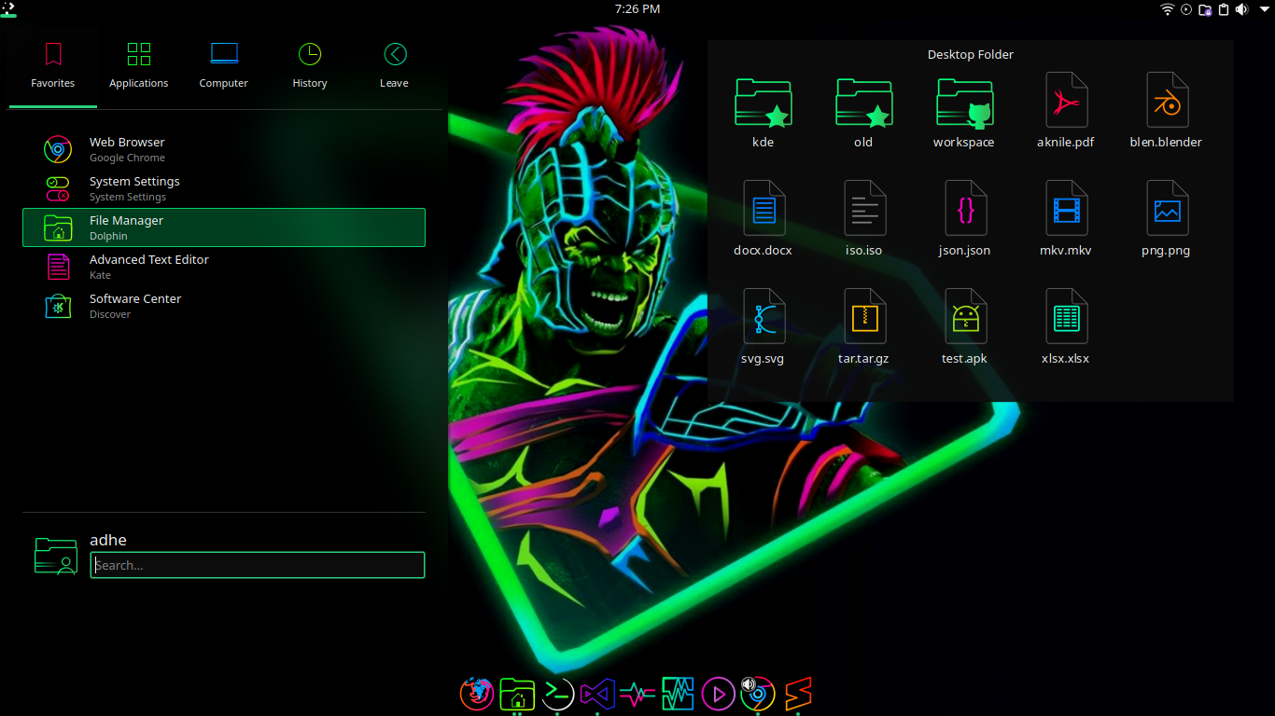Open Firefox from the dock

pos(477,694)
